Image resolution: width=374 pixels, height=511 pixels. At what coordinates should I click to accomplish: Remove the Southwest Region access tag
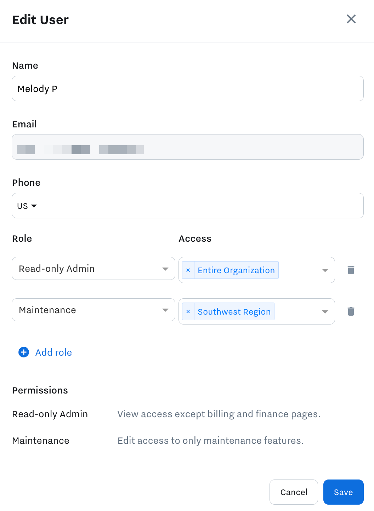pos(188,312)
